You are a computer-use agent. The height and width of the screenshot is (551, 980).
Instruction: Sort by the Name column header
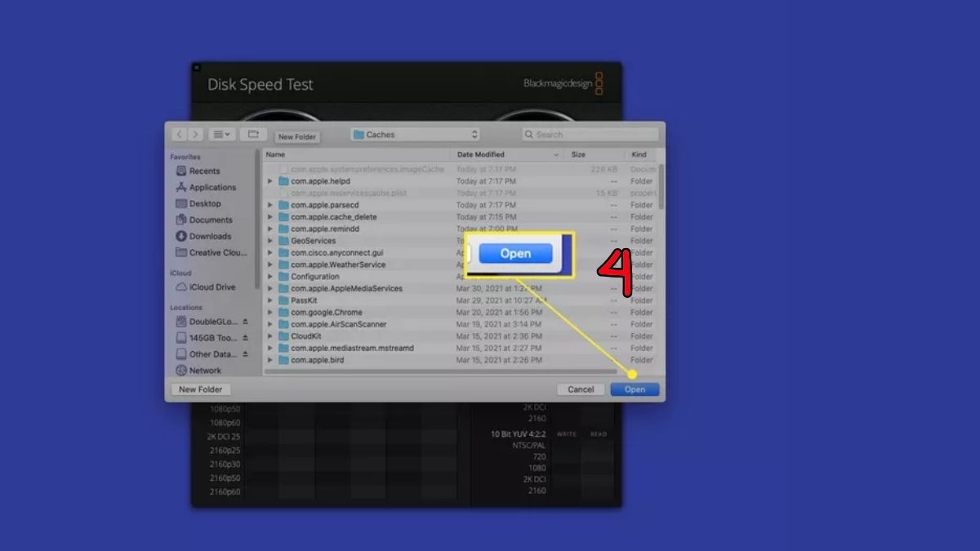point(357,154)
